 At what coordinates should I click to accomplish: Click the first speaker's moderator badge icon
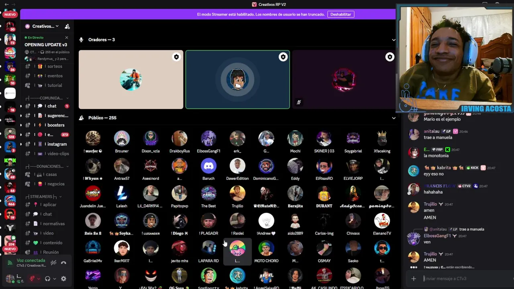176,57
